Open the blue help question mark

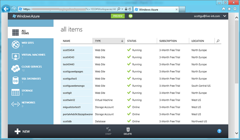point(219,131)
